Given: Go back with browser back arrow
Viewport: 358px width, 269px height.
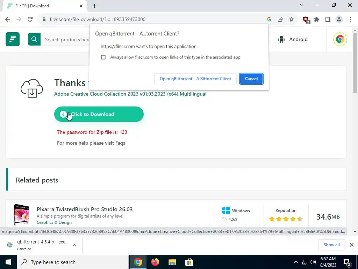Looking at the screenshot, I should 8,19.
